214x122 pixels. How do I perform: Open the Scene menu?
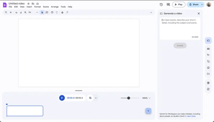click(x=46, y=7)
